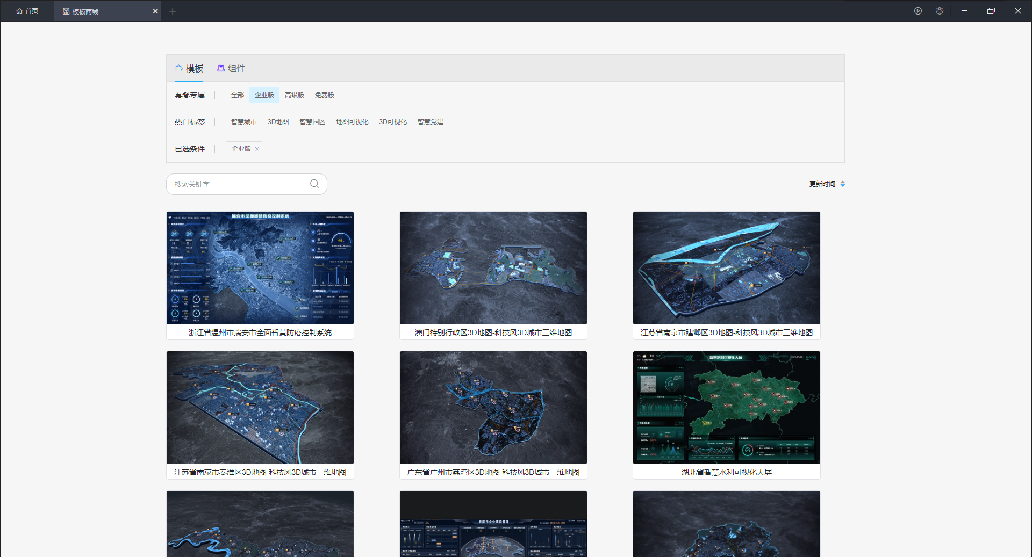The image size is (1032, 557).
Task: Select the 企业版 package filter
Action: 264,95
